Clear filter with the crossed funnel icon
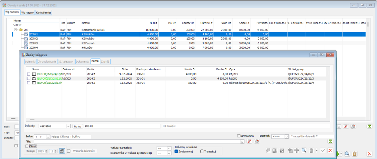 tap(249, 142)
